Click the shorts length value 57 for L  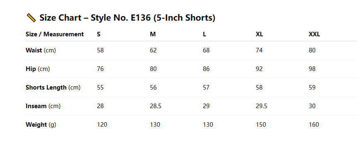[206, 88]
